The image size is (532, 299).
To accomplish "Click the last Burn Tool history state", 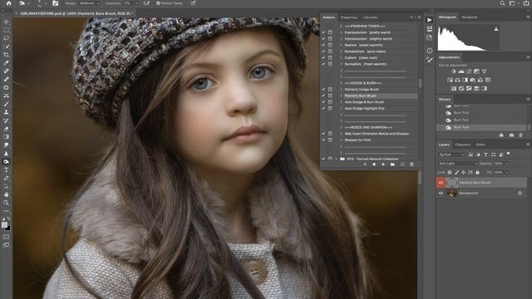I will (481, 127).
